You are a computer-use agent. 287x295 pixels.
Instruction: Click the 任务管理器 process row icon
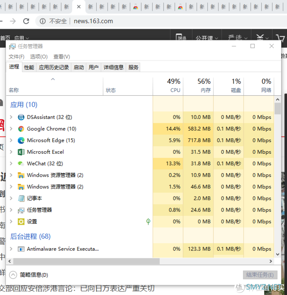pyautogui.click(x=21, y=210)
